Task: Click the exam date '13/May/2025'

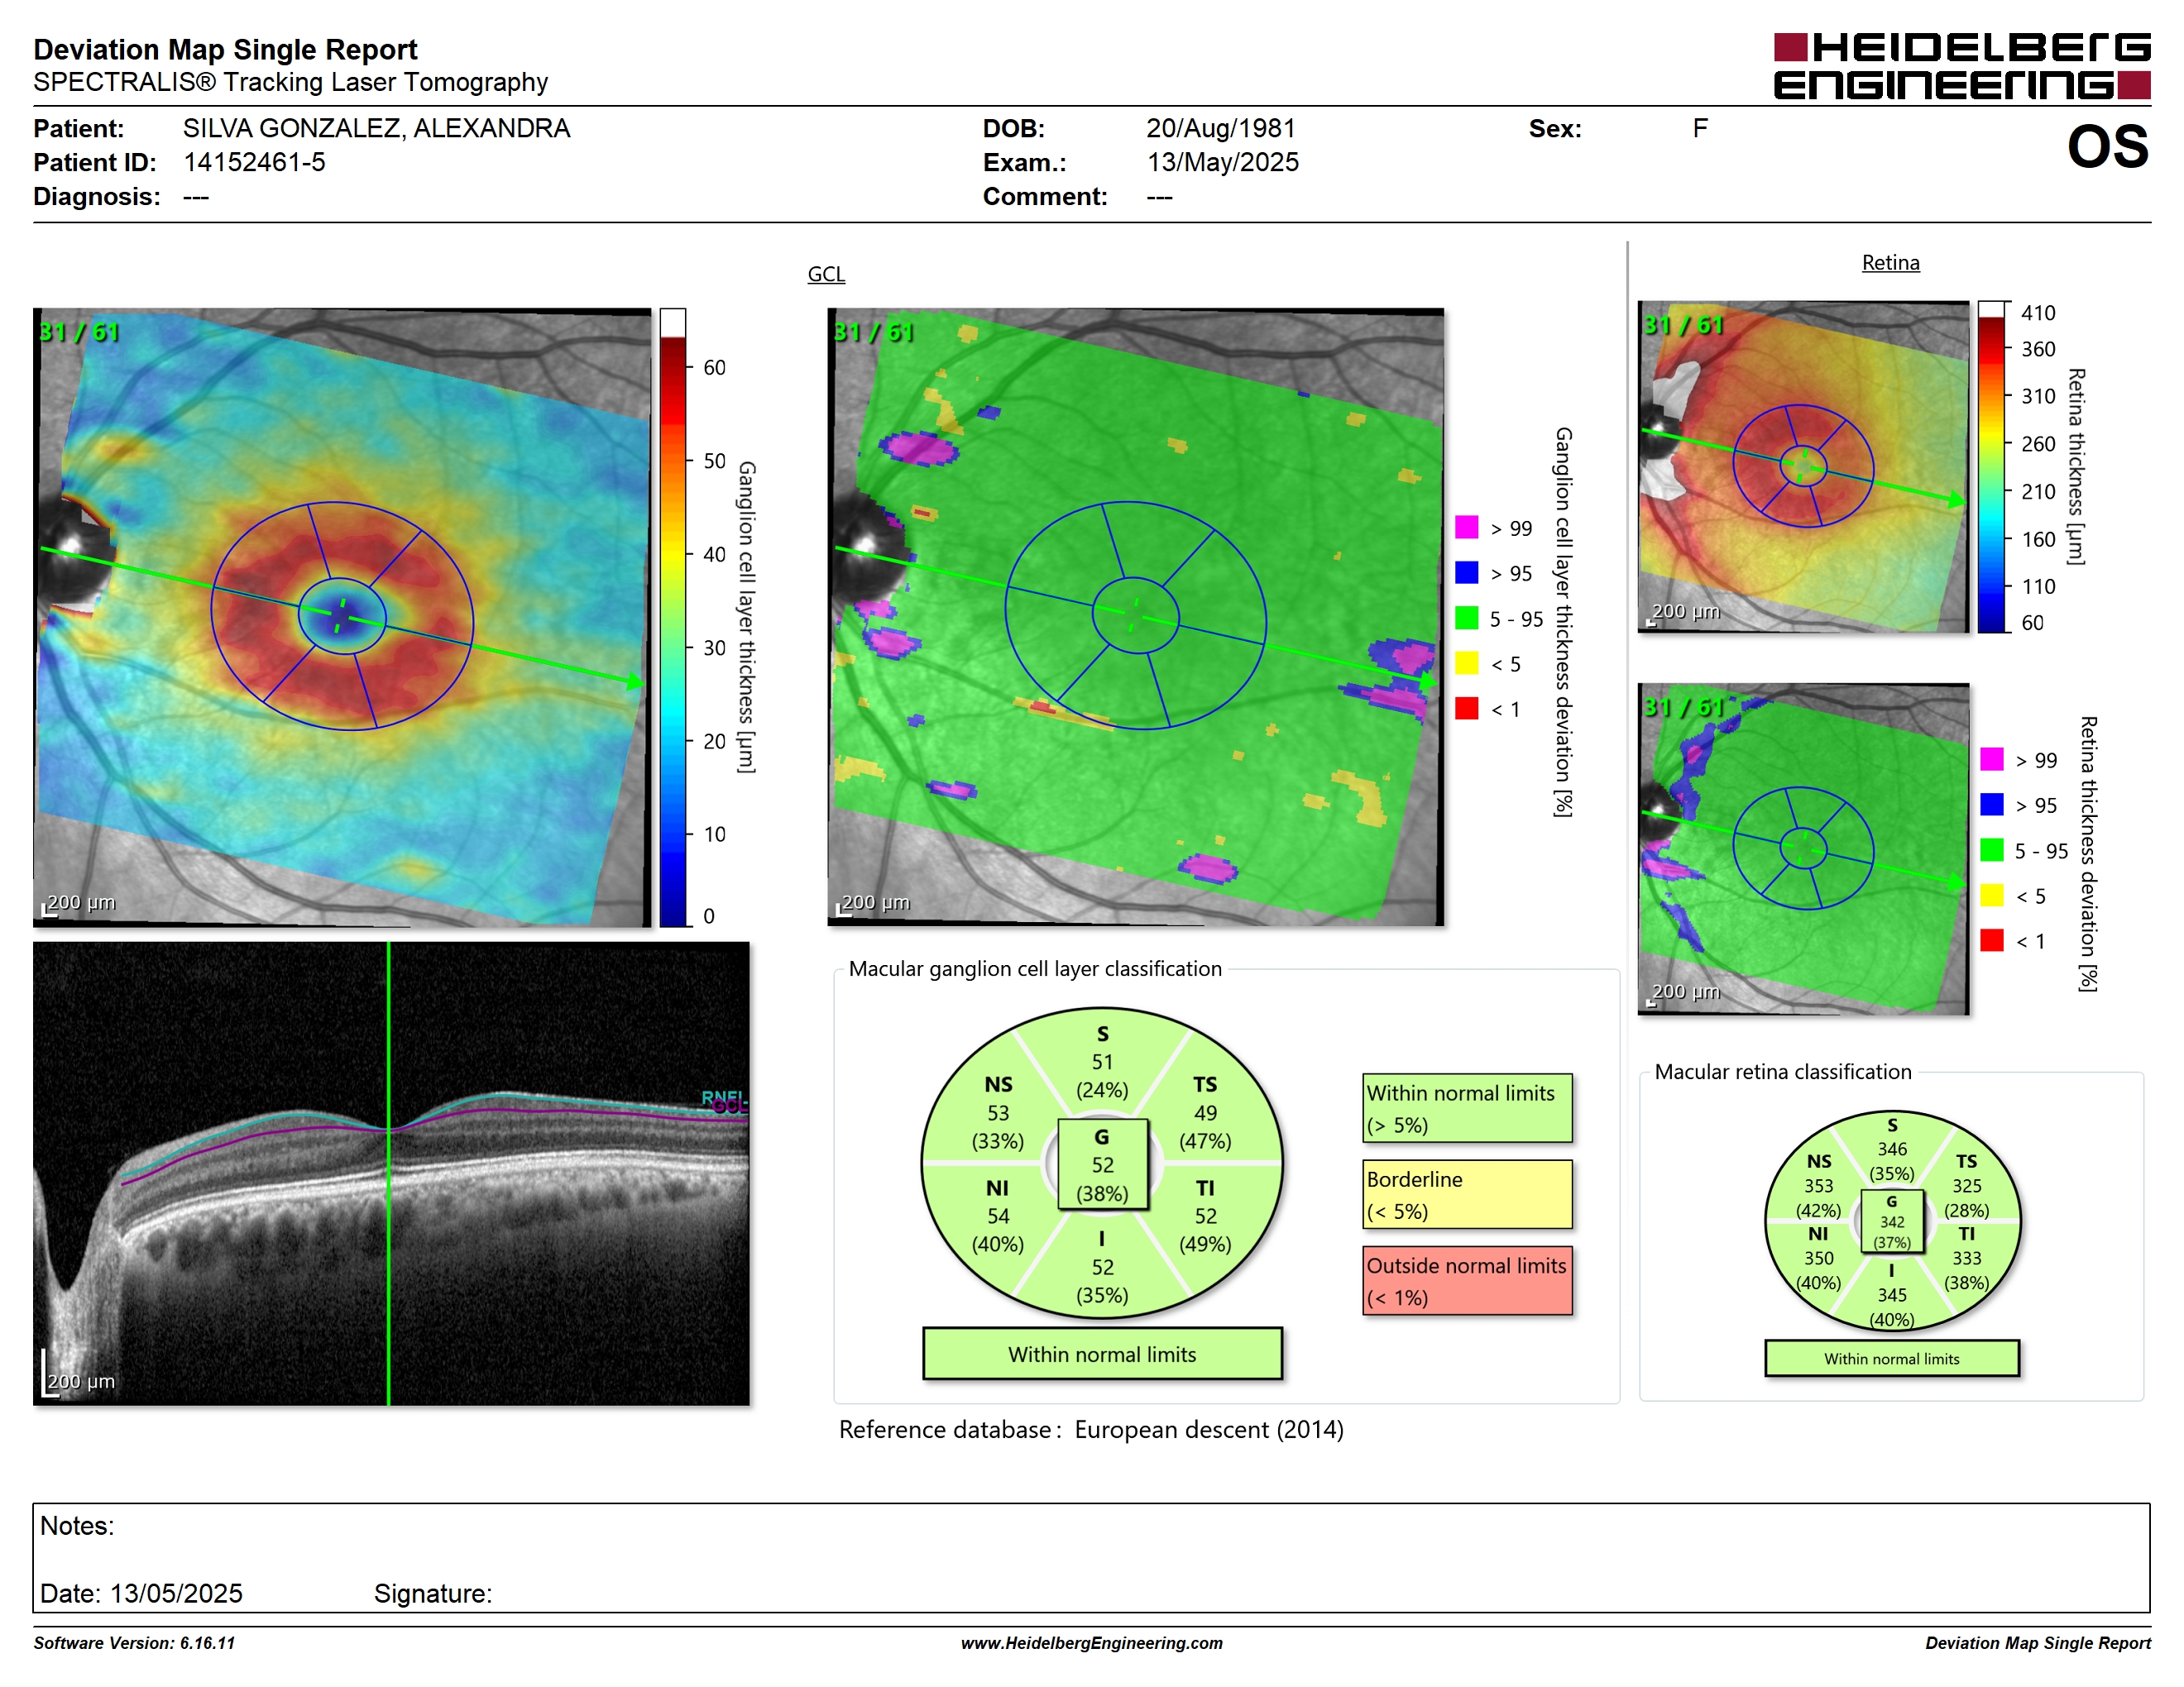Action: [x=1222, y=162]
